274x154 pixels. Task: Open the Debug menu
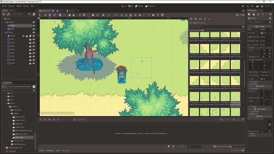click(x=19, y=6)
